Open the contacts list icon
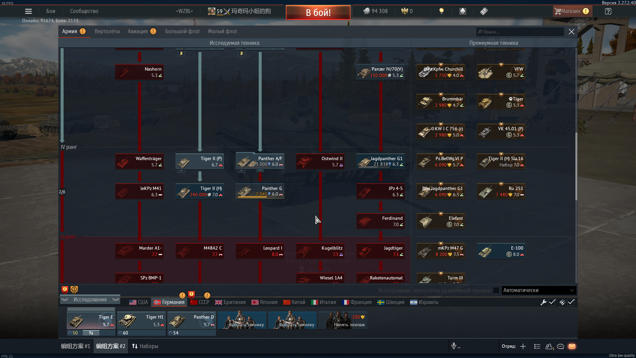The width and height of the screenshot is (636, 358). (537, 346)
